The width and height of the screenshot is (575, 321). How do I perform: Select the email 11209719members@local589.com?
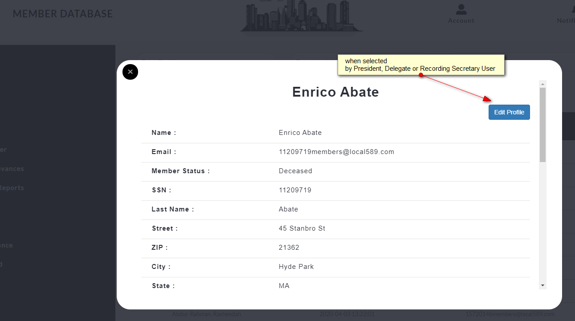point(336,152)
